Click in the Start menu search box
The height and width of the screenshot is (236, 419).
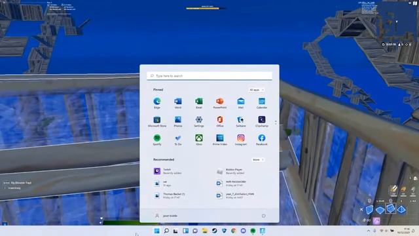[209, 76]
